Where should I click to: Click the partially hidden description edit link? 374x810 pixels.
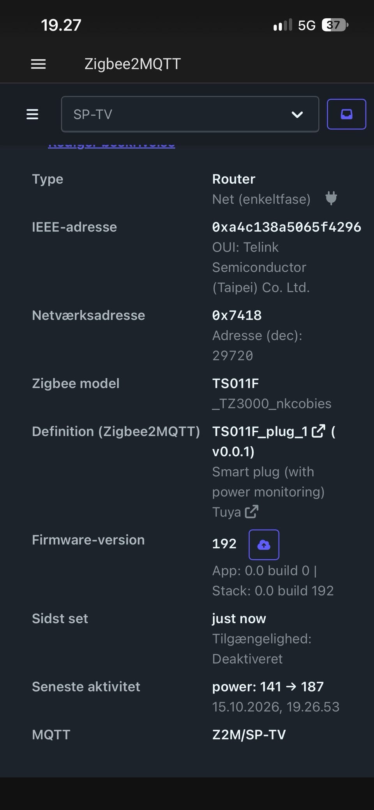(x=111, y=145)
